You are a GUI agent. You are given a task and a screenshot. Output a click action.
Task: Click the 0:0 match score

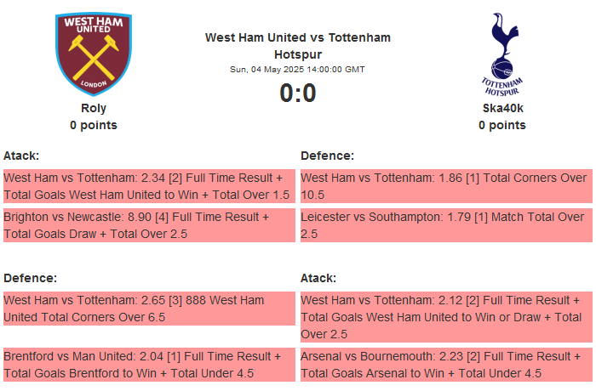(x=298, y=93)
